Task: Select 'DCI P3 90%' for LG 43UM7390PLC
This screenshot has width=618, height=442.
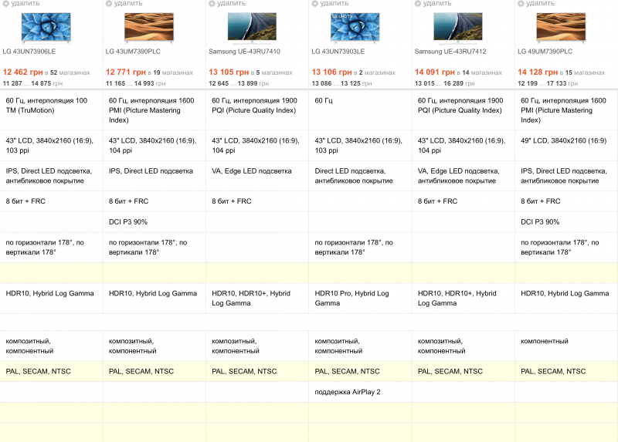Action: [x=154, y=222]
